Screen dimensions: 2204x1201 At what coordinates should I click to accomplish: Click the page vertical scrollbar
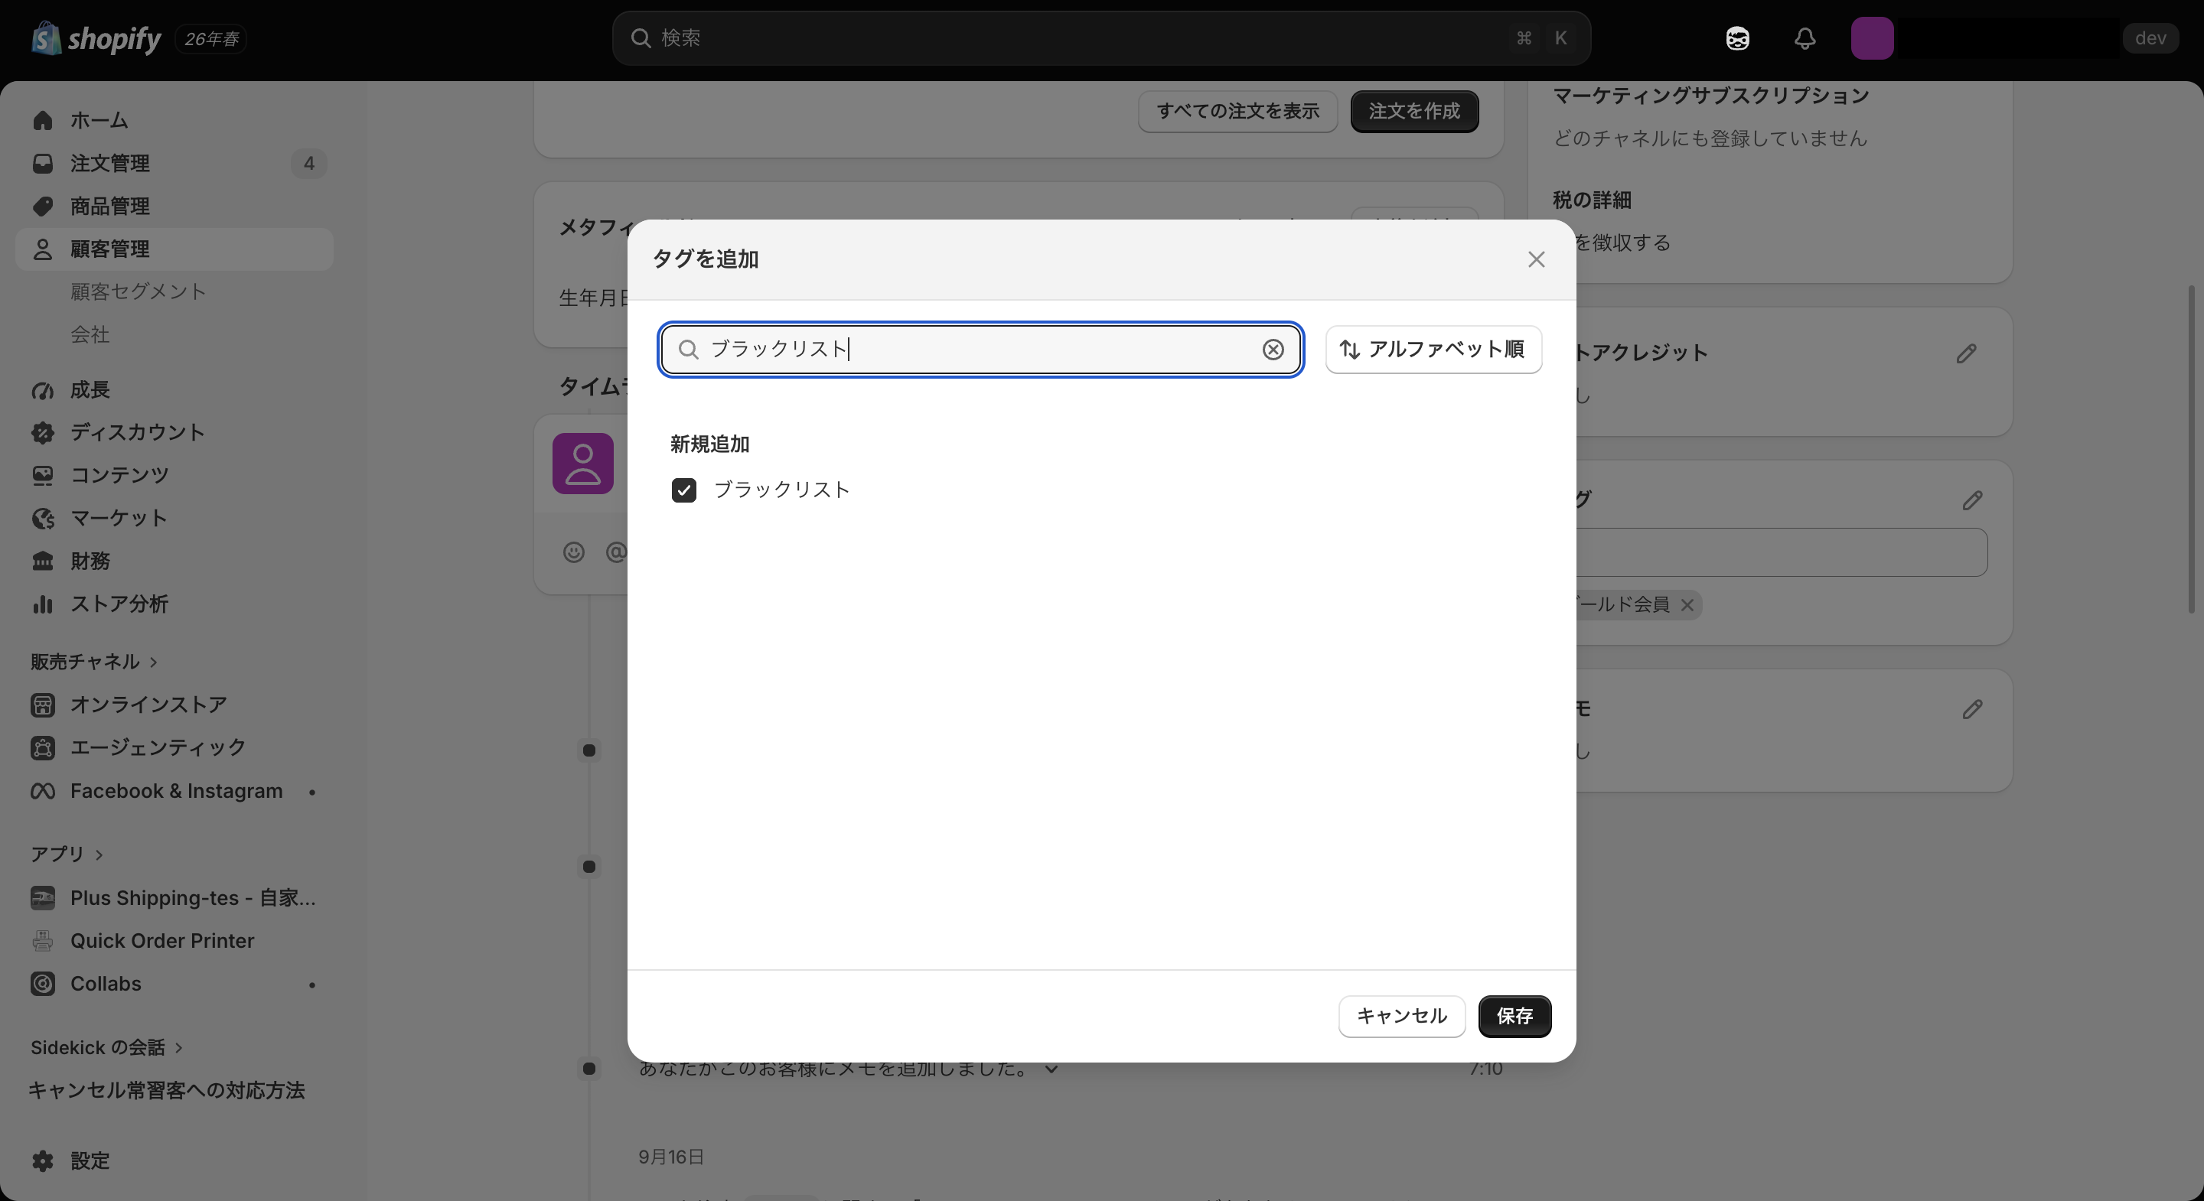(2191, 449)
